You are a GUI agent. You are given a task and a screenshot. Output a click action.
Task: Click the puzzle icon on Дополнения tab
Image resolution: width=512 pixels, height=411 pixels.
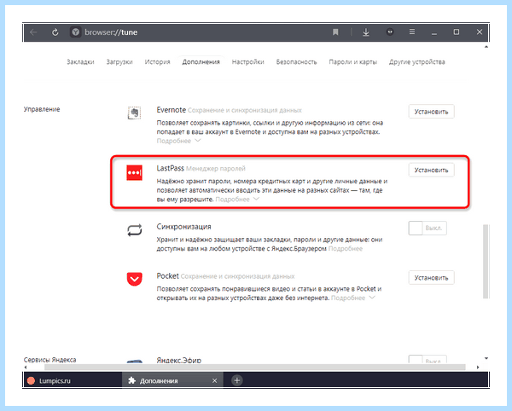[132, 380]
